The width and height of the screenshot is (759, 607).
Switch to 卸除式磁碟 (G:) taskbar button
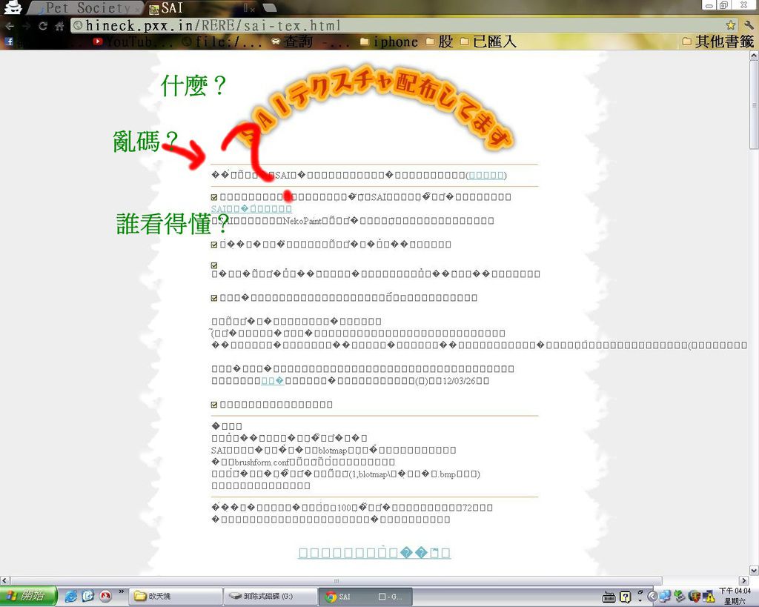click(x=270, y=597)
